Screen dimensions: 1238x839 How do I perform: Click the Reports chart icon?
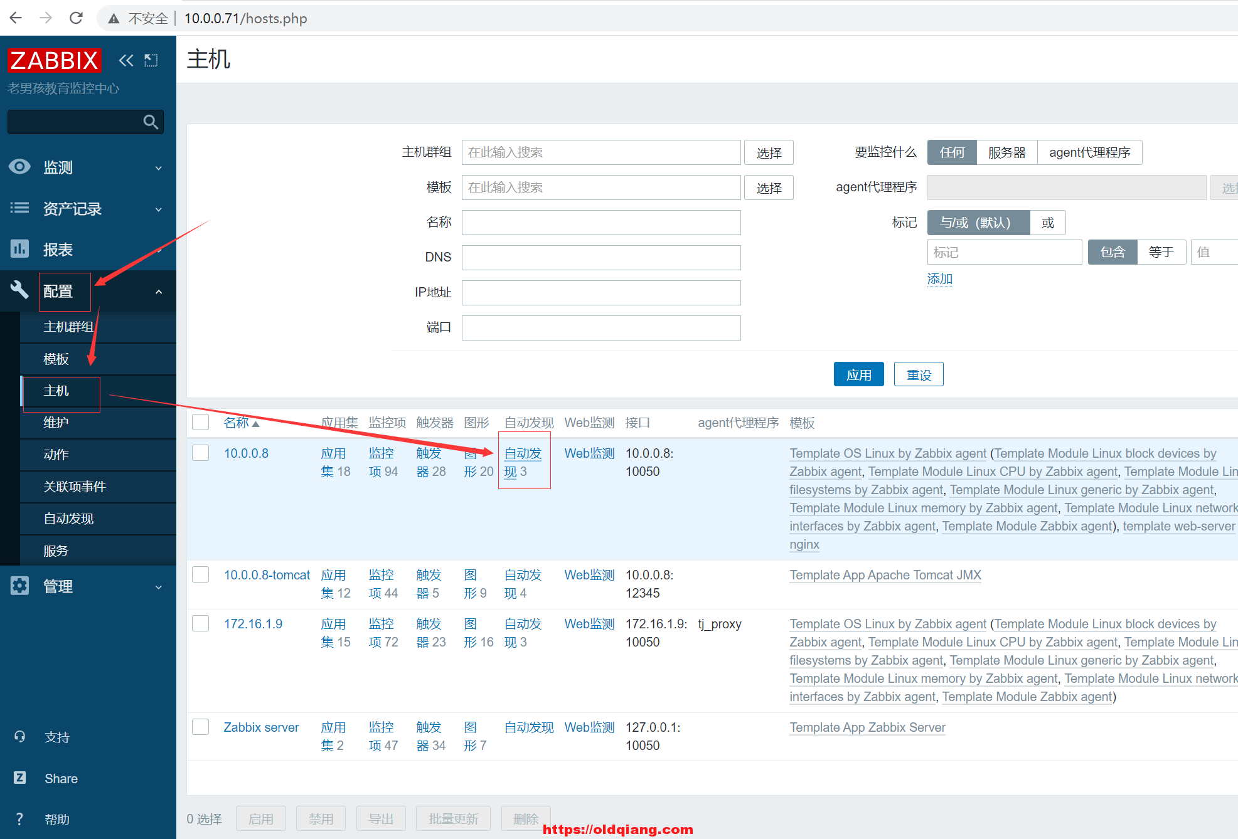pyautogui.click(x=19, y=249)
